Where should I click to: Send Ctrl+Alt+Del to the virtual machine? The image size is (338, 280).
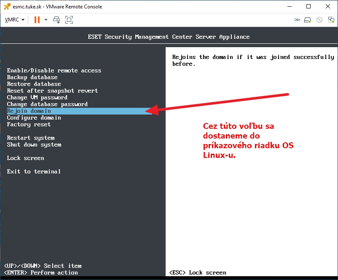pyautogui.click(x=57, y=20)
